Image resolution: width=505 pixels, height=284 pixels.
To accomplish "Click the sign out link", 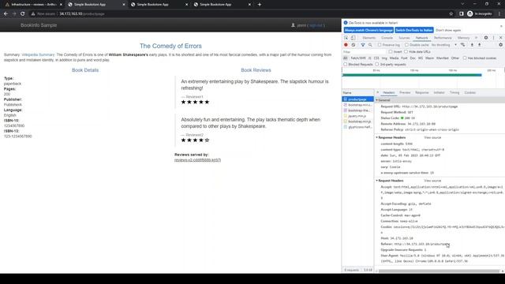I will [316, 25].
